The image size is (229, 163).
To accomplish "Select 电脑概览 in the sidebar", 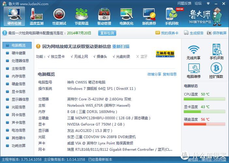I will 17,45.
